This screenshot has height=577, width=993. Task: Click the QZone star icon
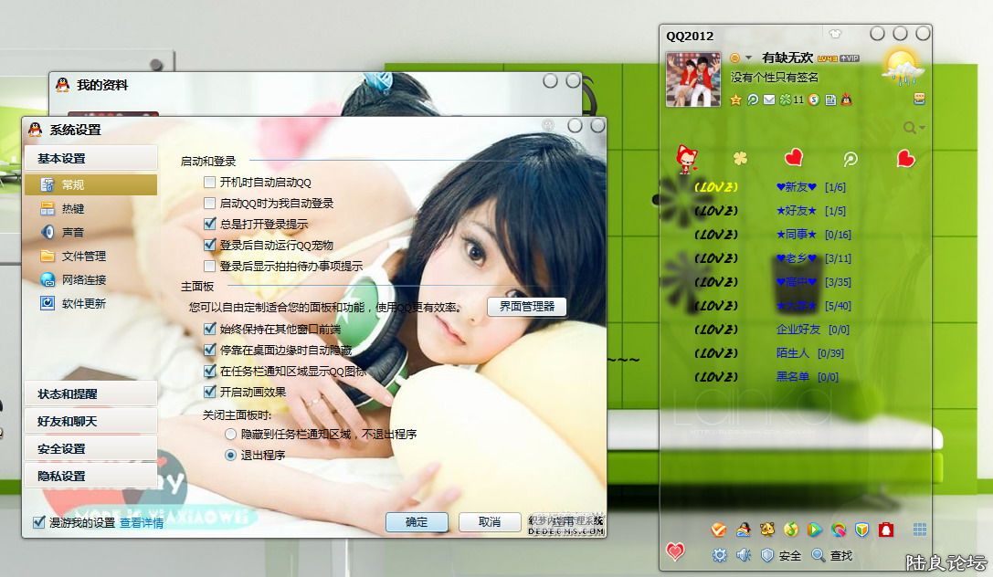736,100
